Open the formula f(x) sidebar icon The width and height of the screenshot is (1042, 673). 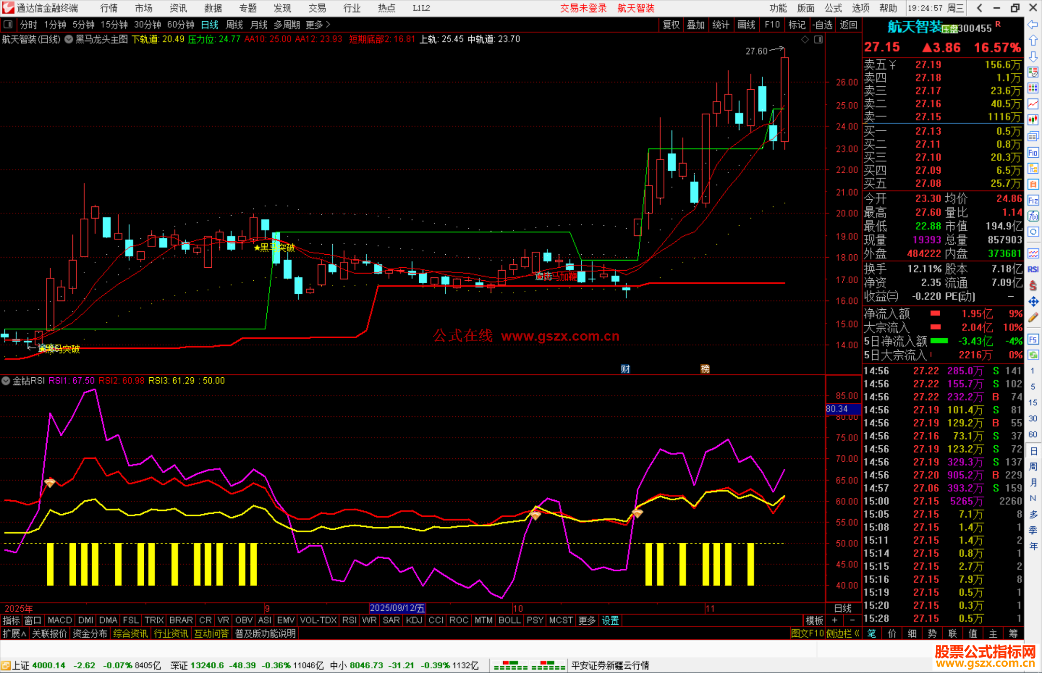1033,216
